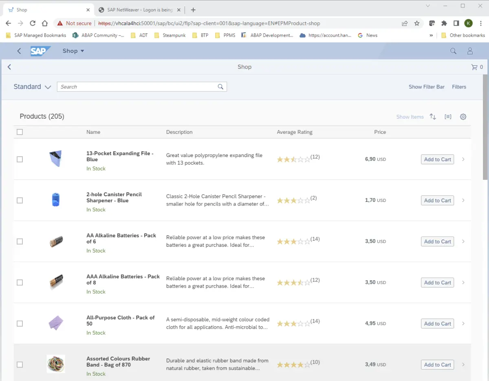Add All-Purpose Cloth to cart
This screenshot has height=381, width=489.
437,323
